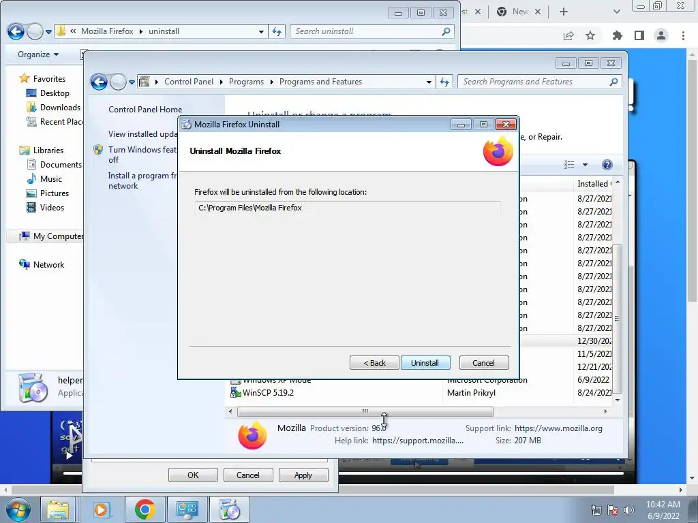Select Favorites in the Explorer navigation pane
Screen dimensions: 698x523
pyautogui.click(x=49, y=79)
